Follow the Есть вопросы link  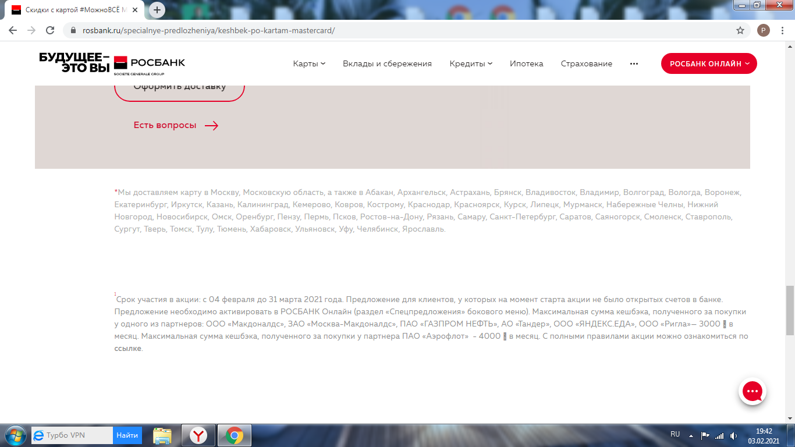pos(176,125)
